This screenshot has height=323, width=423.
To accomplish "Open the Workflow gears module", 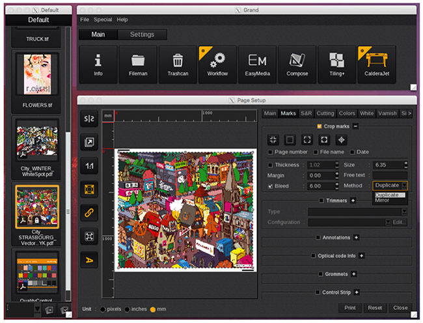I will pos(217,64).
